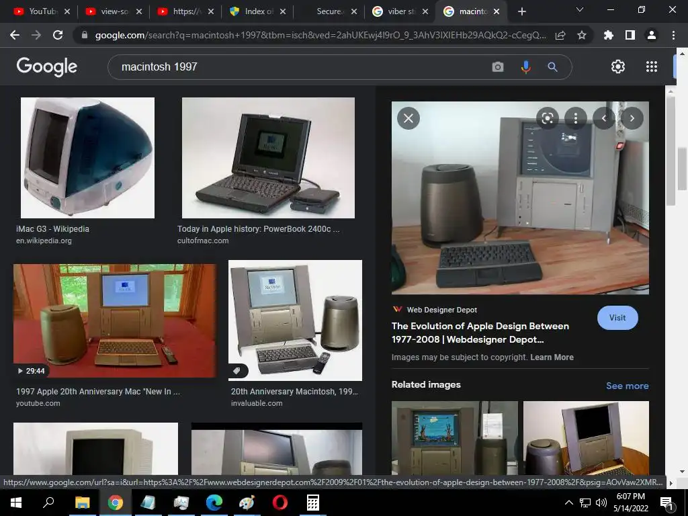Viewport: 688px width, 516px height.
Task: Open Opera from the taskbar
Action: pyautogui.click(x=280, y=503)
